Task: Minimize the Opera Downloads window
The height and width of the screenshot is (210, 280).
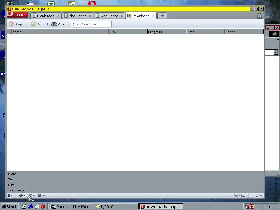Action: click(x=252, y=9)
